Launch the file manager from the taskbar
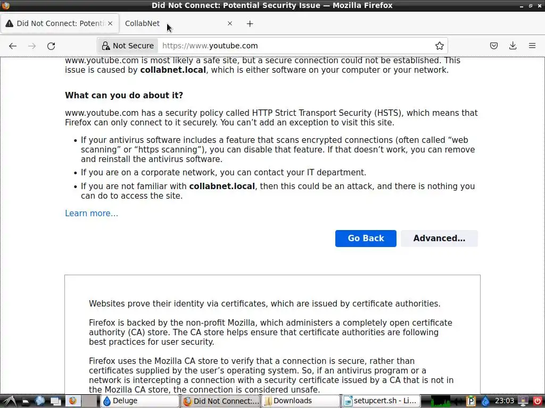The height and width of the screenshot is (408, 545). (x=26, y=402)
